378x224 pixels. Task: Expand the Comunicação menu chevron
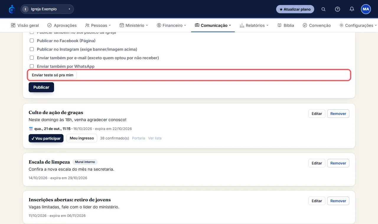click(230, 25)
